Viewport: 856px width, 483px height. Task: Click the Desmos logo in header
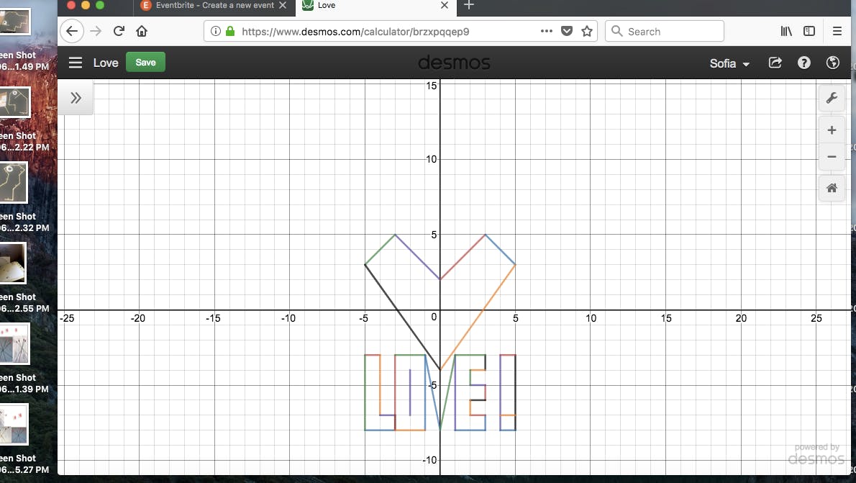tap(454, 63)
